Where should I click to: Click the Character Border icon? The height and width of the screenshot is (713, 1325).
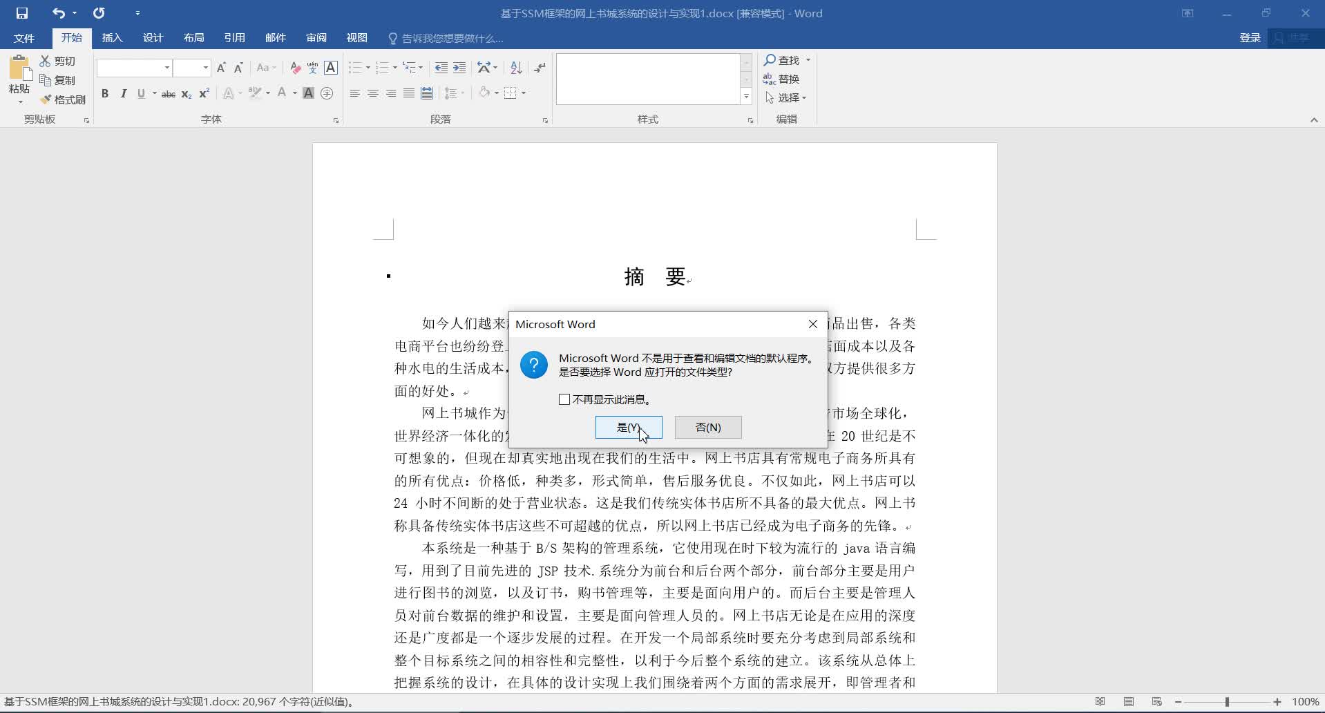pyautogui.click(x=331, y=68)
